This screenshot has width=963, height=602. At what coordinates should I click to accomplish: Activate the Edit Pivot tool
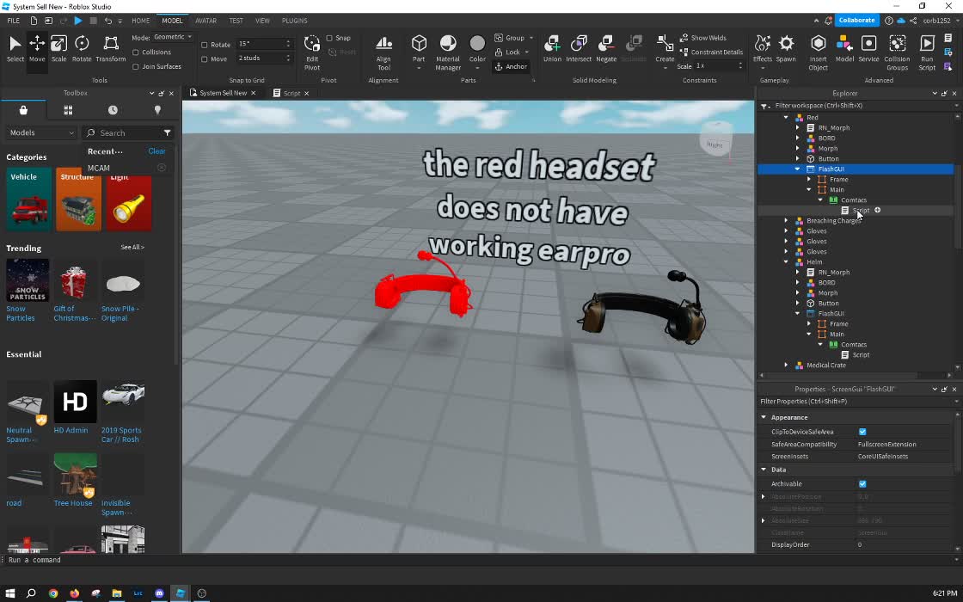pyautogui.click(x=311, y=50)
